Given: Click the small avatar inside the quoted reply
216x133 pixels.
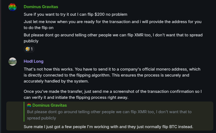Looking at the screenshot, I should pos(29,105).
